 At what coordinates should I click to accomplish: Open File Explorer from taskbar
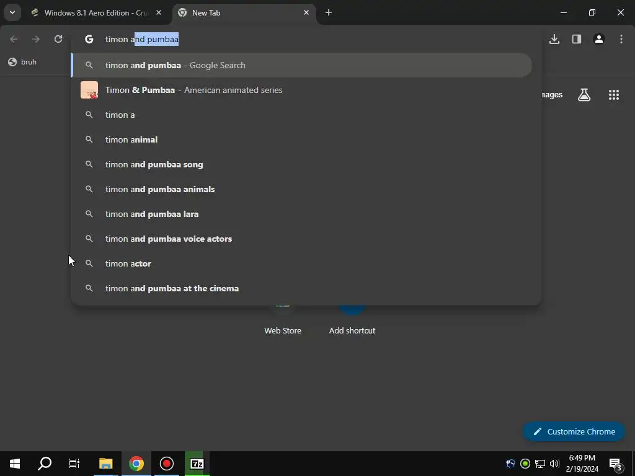(x=106, y=464)
